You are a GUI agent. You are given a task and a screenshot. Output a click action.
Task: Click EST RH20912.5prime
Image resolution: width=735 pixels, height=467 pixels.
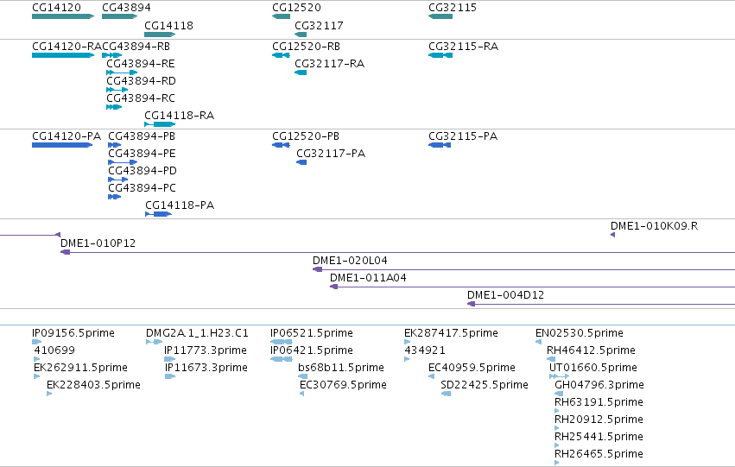click(x=557, y=429)
